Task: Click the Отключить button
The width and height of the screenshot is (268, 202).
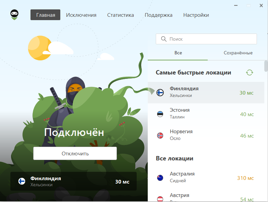Action: [x=75, y=153]
